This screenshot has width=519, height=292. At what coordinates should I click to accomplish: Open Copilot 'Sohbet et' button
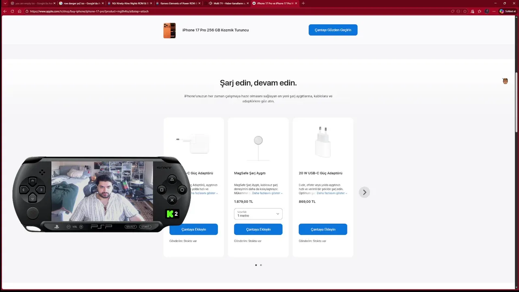508,11
